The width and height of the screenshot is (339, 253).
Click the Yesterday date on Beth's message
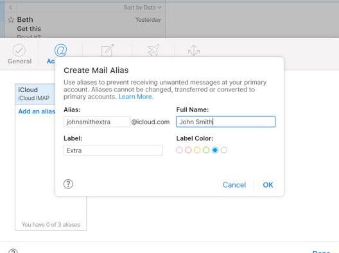click(148, 20)
